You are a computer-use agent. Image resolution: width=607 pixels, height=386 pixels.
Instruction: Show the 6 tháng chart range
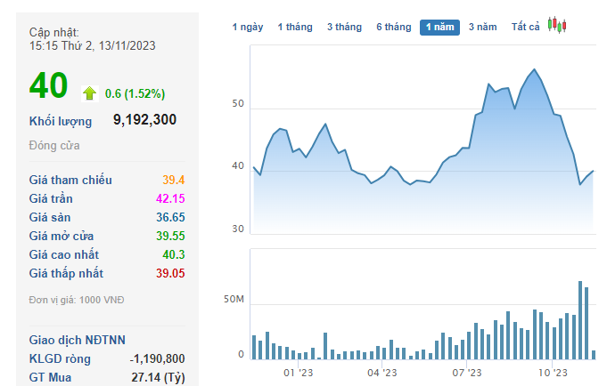[393, 27]
